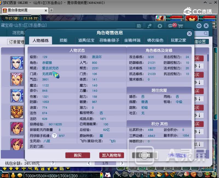Click the sword attack icon in bottom bar

click(118, 174)
